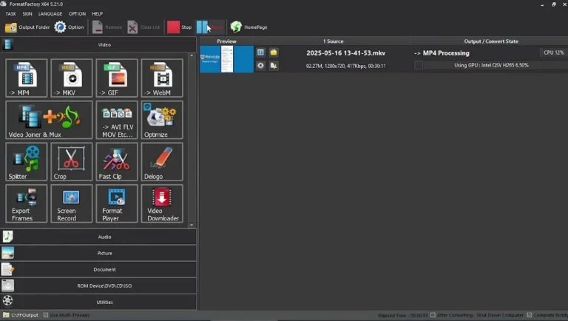The image size is (568, 321).
Task: Toggle Use Multi-Threads checkbox
Action: [46, 315]
